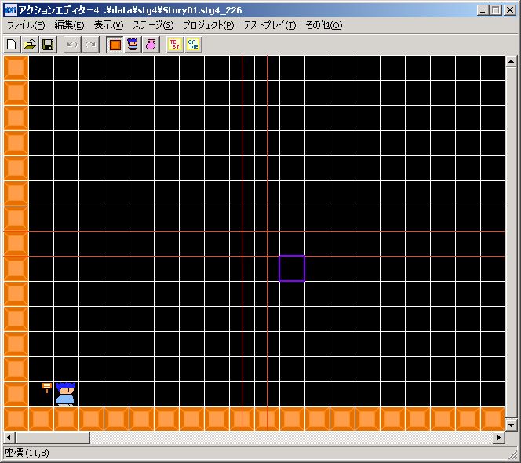This screenshot has width=521, height=463.
Task: Open the その他(O) menu
Action: pos(323,25)
